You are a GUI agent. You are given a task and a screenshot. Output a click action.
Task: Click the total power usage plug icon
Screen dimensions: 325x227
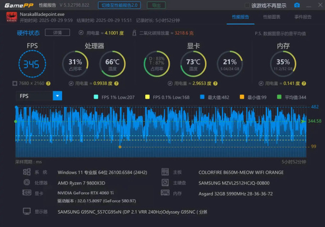81,33
